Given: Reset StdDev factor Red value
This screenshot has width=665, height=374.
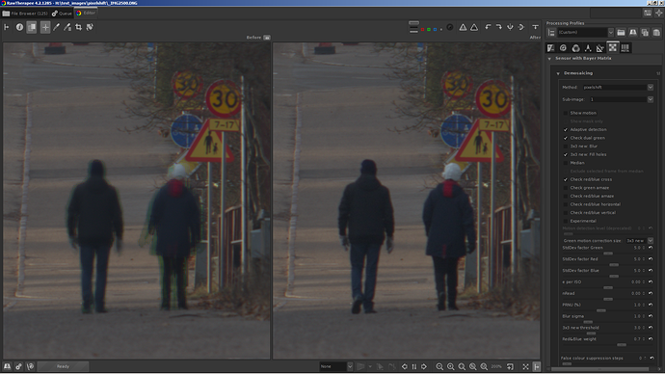Looking at the screenshot, I should pos(651,259).
